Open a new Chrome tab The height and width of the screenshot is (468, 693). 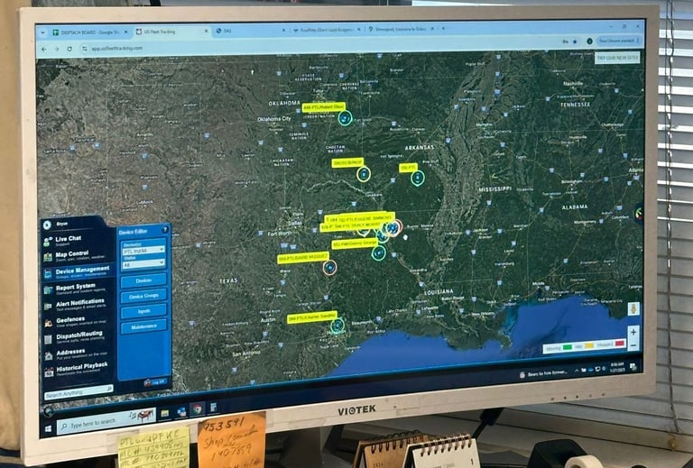coord(443,29)
